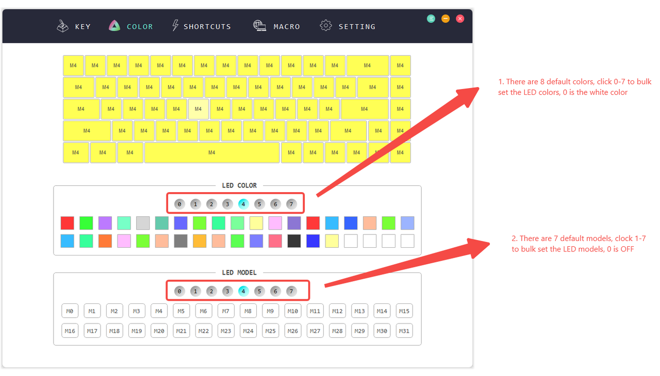Select LED MODEL preset 7

(x=291, y=291)
